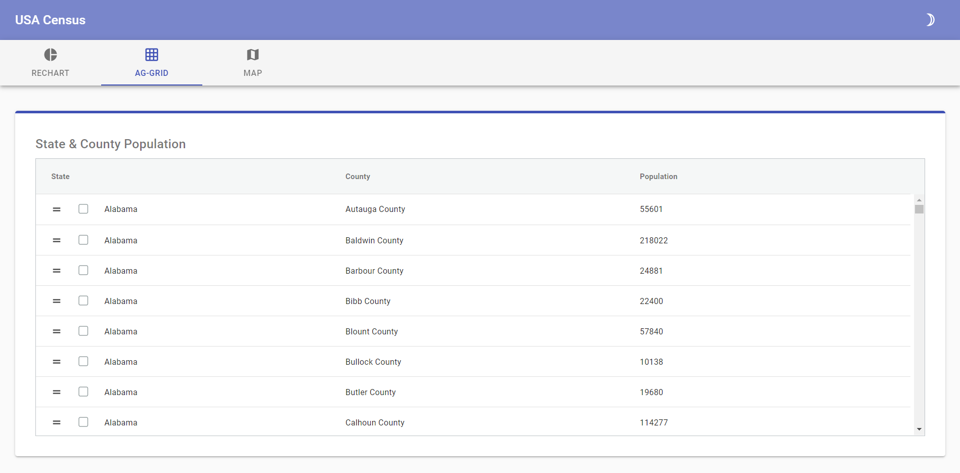Sort by the County column header
Screen dimensions: 960x473
[358, 177]
